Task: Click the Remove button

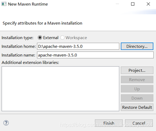Action: (x=137, y=79)
